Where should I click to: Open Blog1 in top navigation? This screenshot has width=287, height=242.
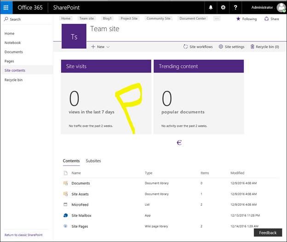point(107,18)
